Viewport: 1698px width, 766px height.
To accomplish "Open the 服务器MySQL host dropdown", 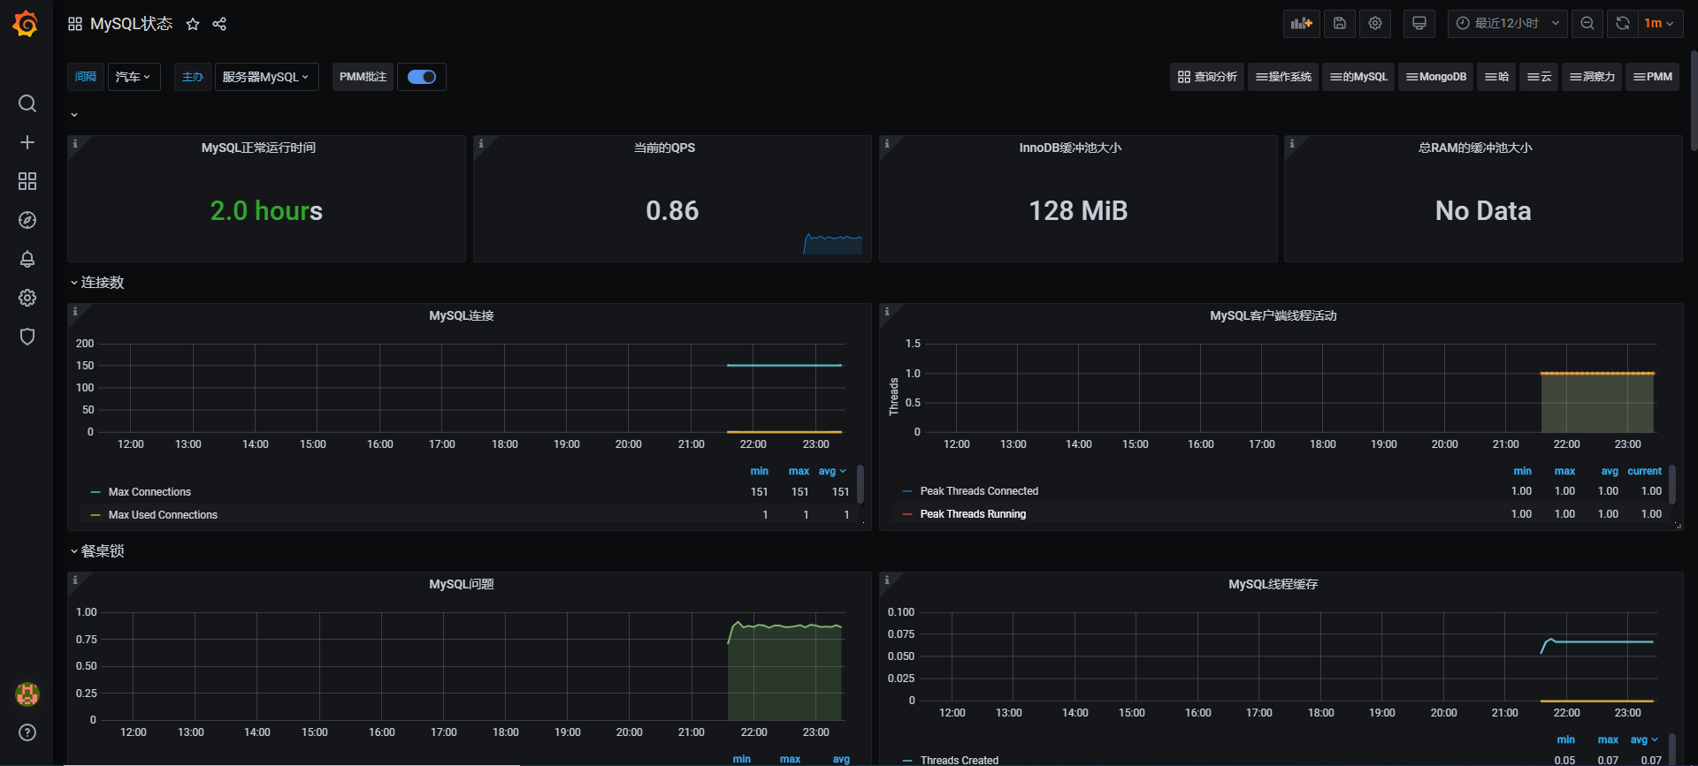I will click(x=267, y=77).
